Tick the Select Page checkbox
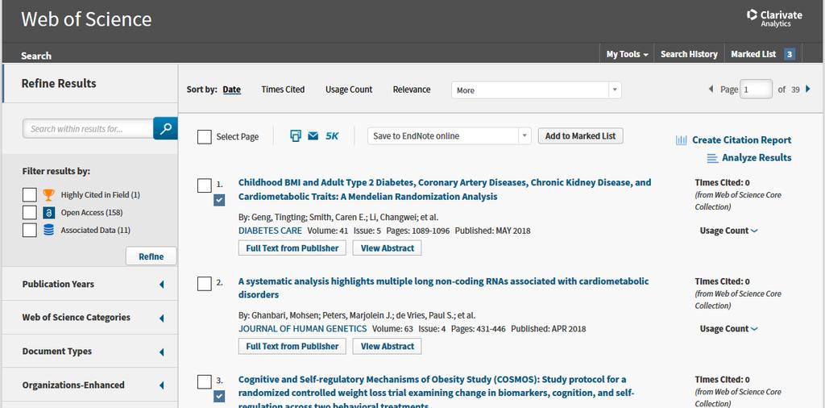 click(x=204, y=137)
